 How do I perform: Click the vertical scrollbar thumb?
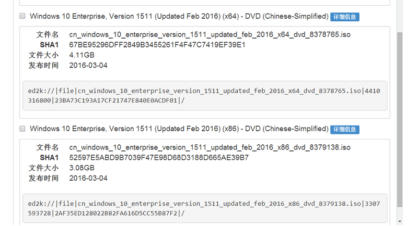pos(400,119)
